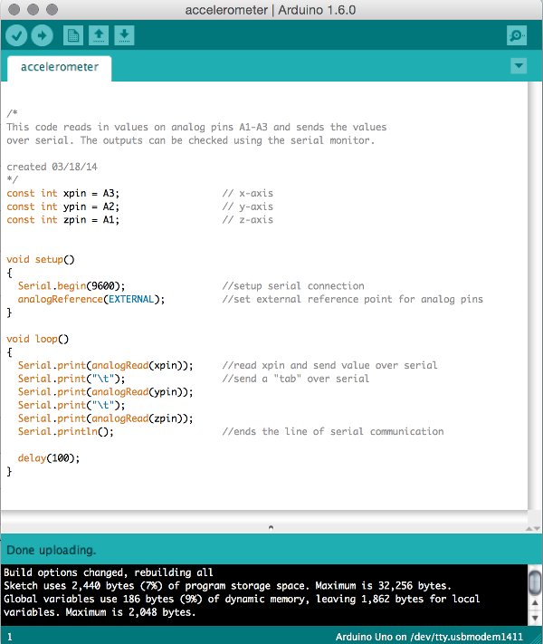Click the line 'const int ypin = A2;'
The width and height of the screenshot is (543, 644).
tap(62, 207)
